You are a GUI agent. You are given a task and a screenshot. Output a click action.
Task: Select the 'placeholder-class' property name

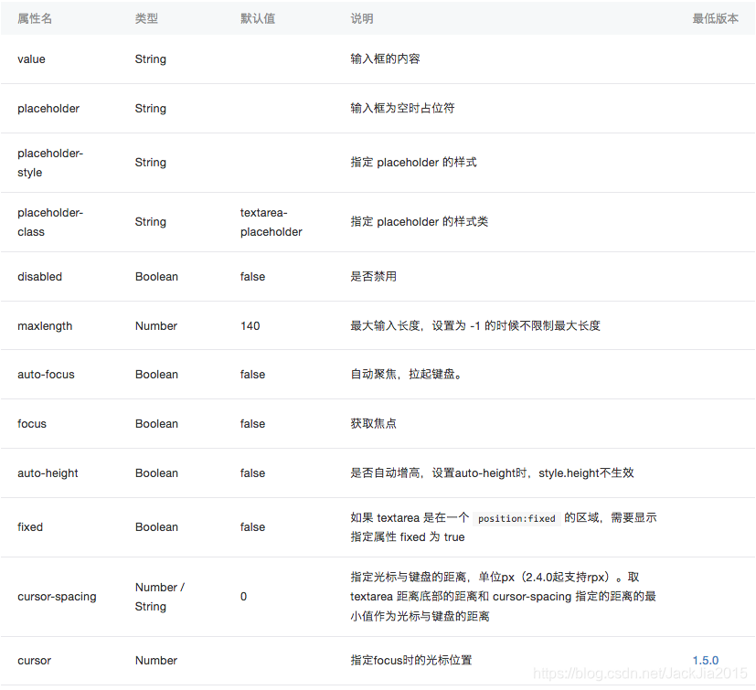(50, 222)
